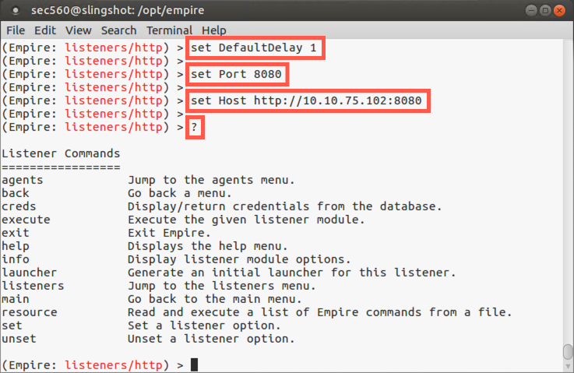
Task: Open the Search menu
Action: pyautogui.click(x=118, y=30)
